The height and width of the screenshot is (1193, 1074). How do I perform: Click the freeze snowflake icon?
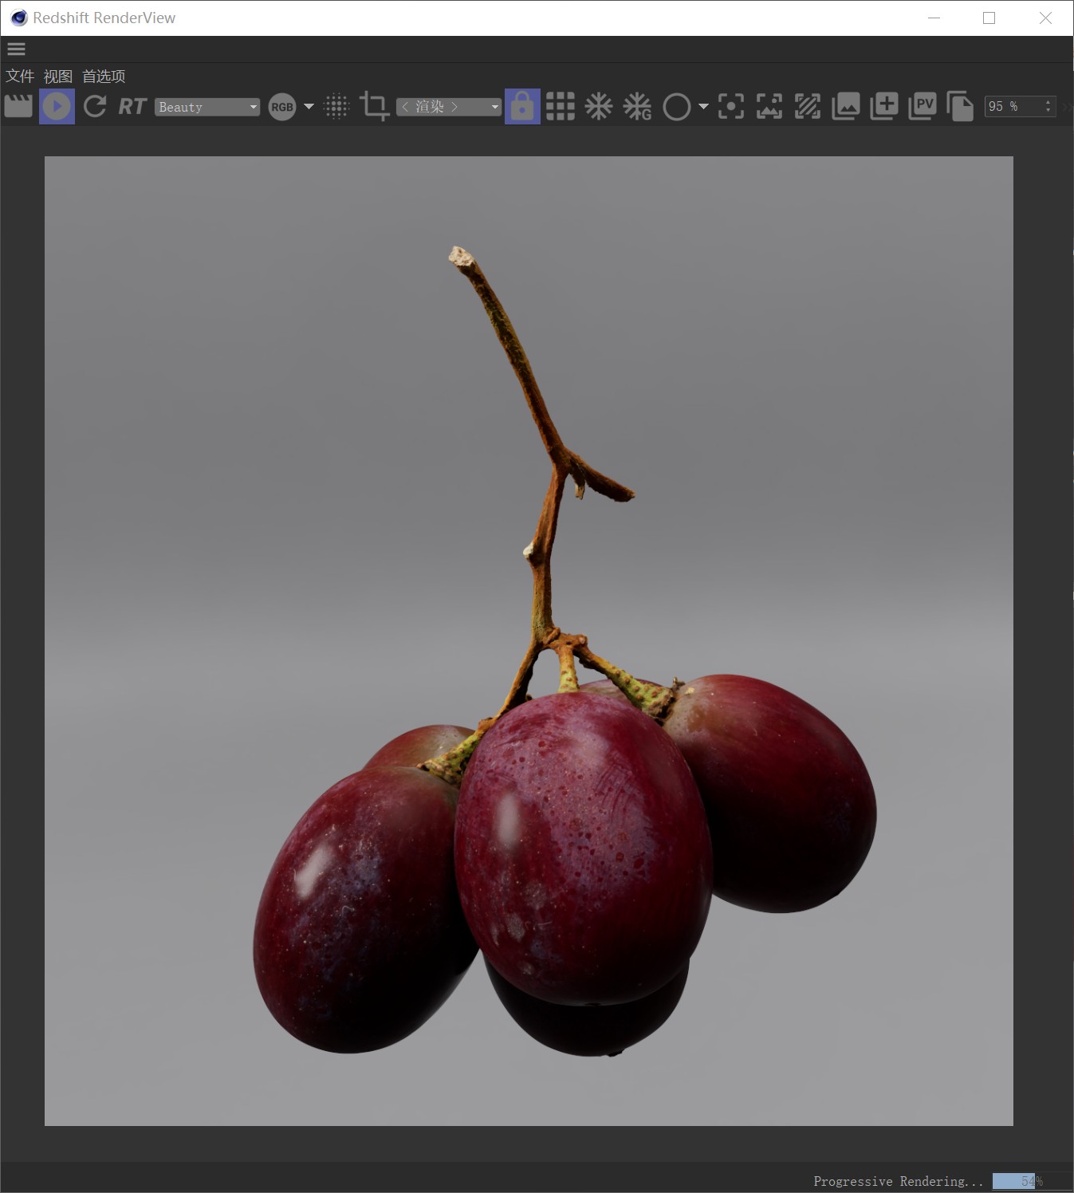click(599, 106)
